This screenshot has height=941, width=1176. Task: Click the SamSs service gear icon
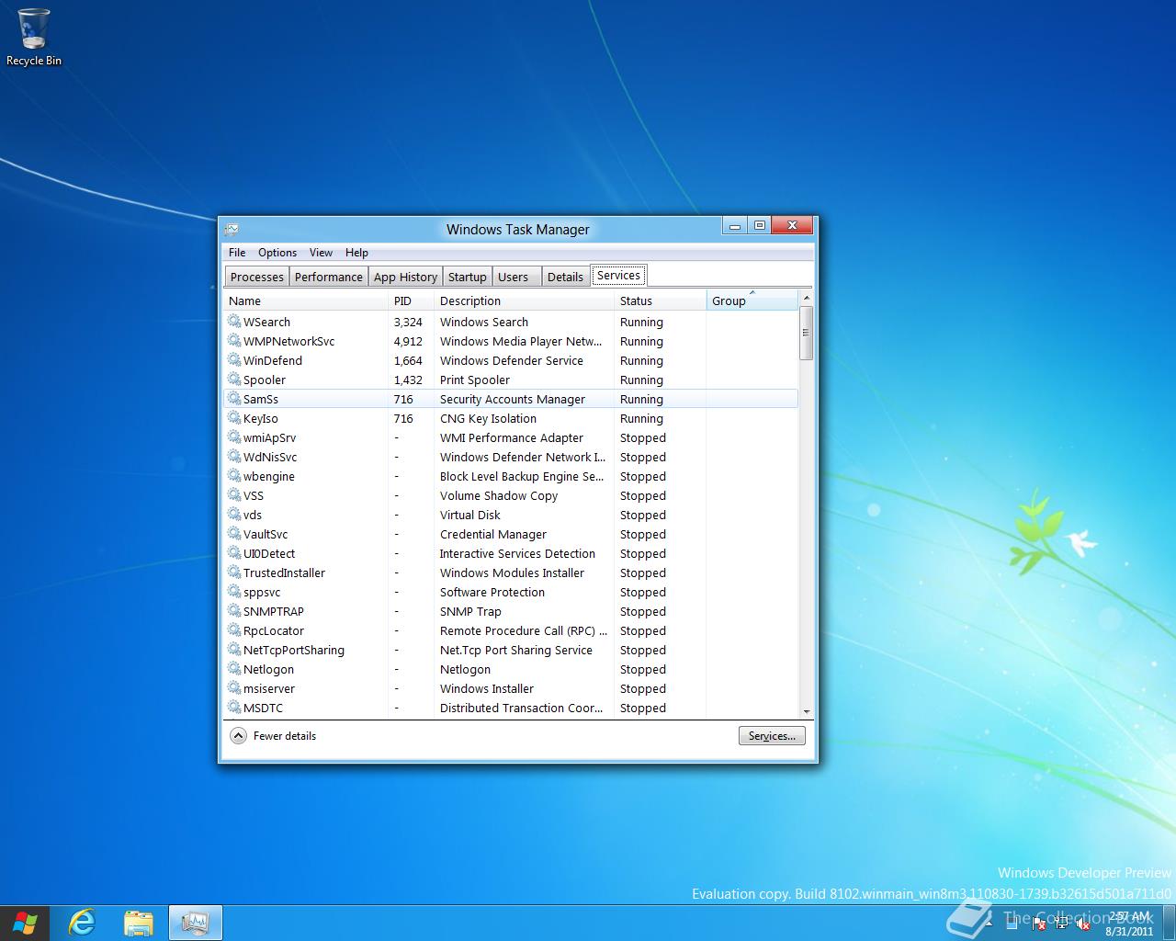[x=234, y=399]
